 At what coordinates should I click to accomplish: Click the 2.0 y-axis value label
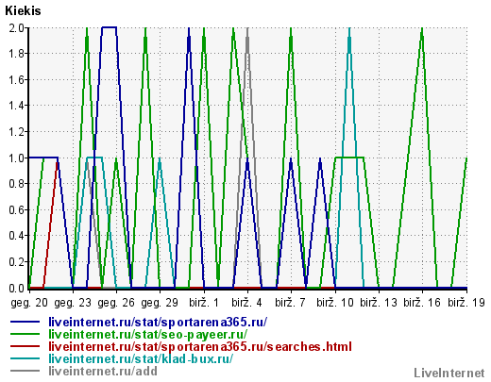pyautogui.click(x=16, y=28)
